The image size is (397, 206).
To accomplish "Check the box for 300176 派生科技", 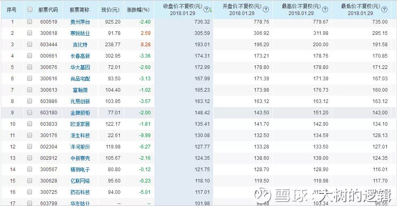I will click(30, 135).
